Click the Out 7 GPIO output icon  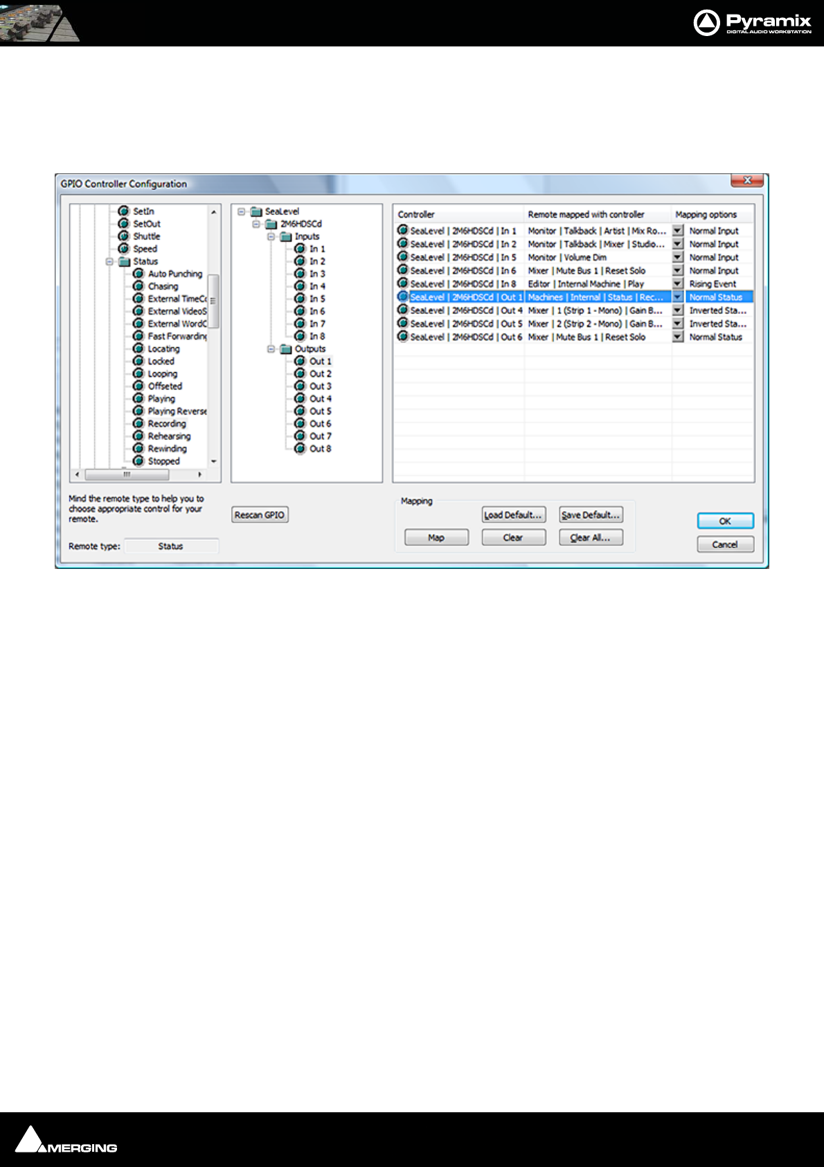[x=300, y=435]
